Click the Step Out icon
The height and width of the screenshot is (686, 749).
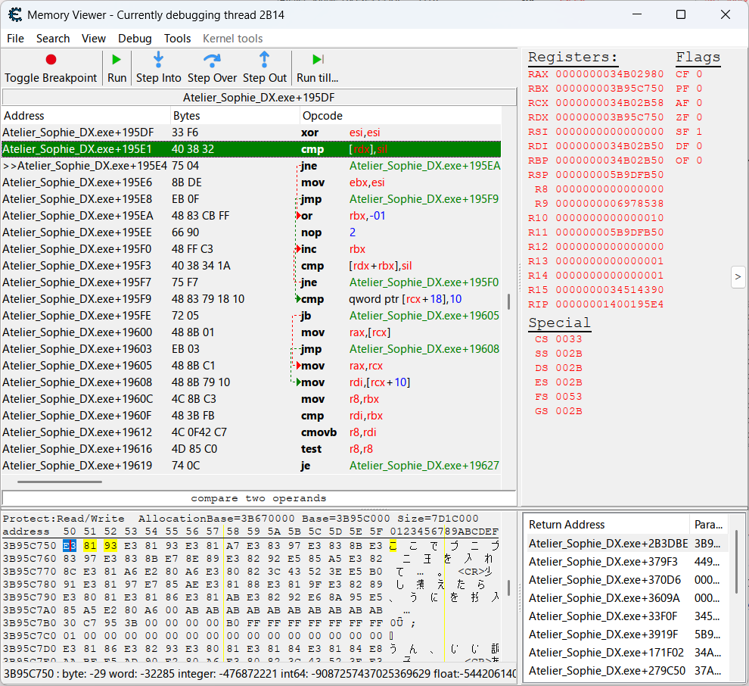point(264,60)
